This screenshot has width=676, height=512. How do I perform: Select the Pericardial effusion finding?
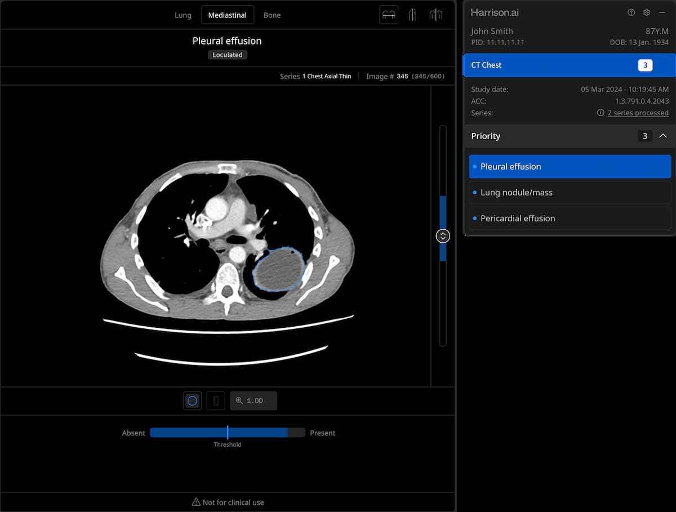pyautogui.click(x=570, y=218)
